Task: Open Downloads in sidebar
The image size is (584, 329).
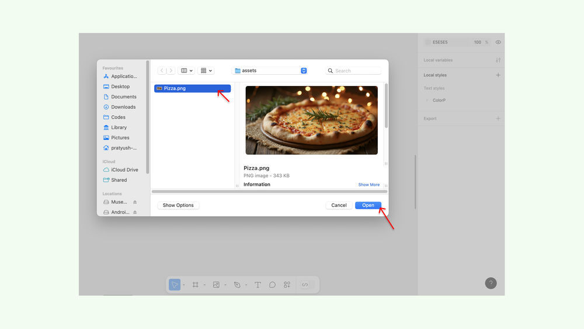Action: pyautogui.click(x=120, y=107)
